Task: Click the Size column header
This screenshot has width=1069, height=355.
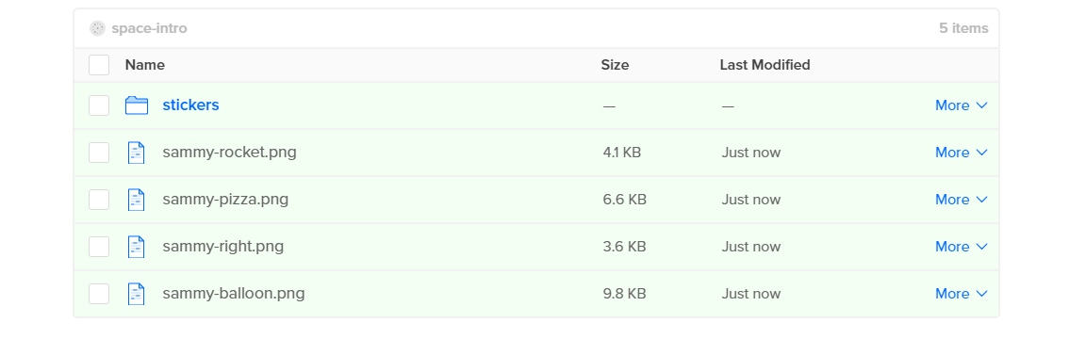Action: (x=615, y=65)
